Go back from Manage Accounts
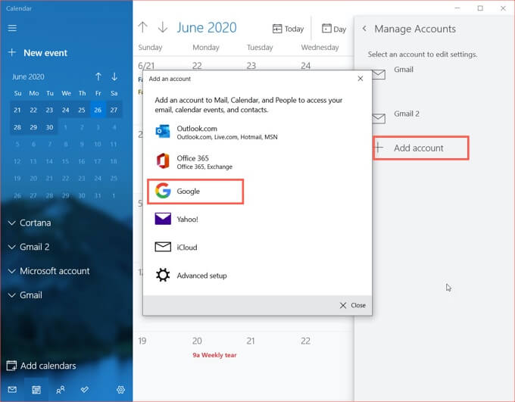 point(364,29)
